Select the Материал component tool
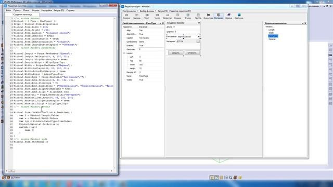Screen dimensions: 333x187 tap(219, 16)
